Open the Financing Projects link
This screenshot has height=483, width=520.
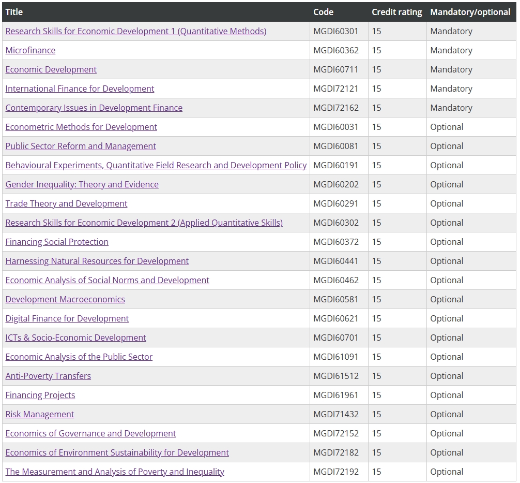tap(40, 395)
